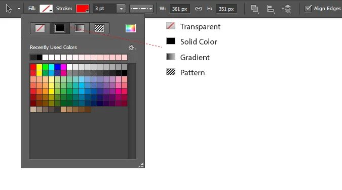Open the Stroke color dropdown

click(x=83, y=9)
